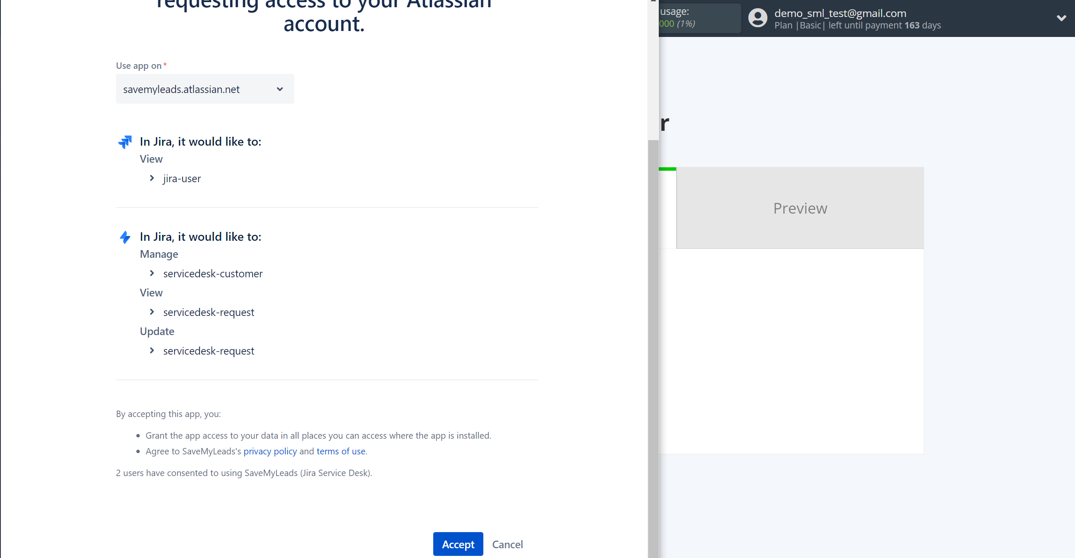Open the terms of use link

pos(341,451)
